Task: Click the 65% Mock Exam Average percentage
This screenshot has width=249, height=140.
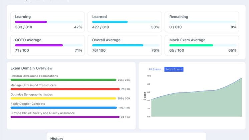Action: (232, 50)
